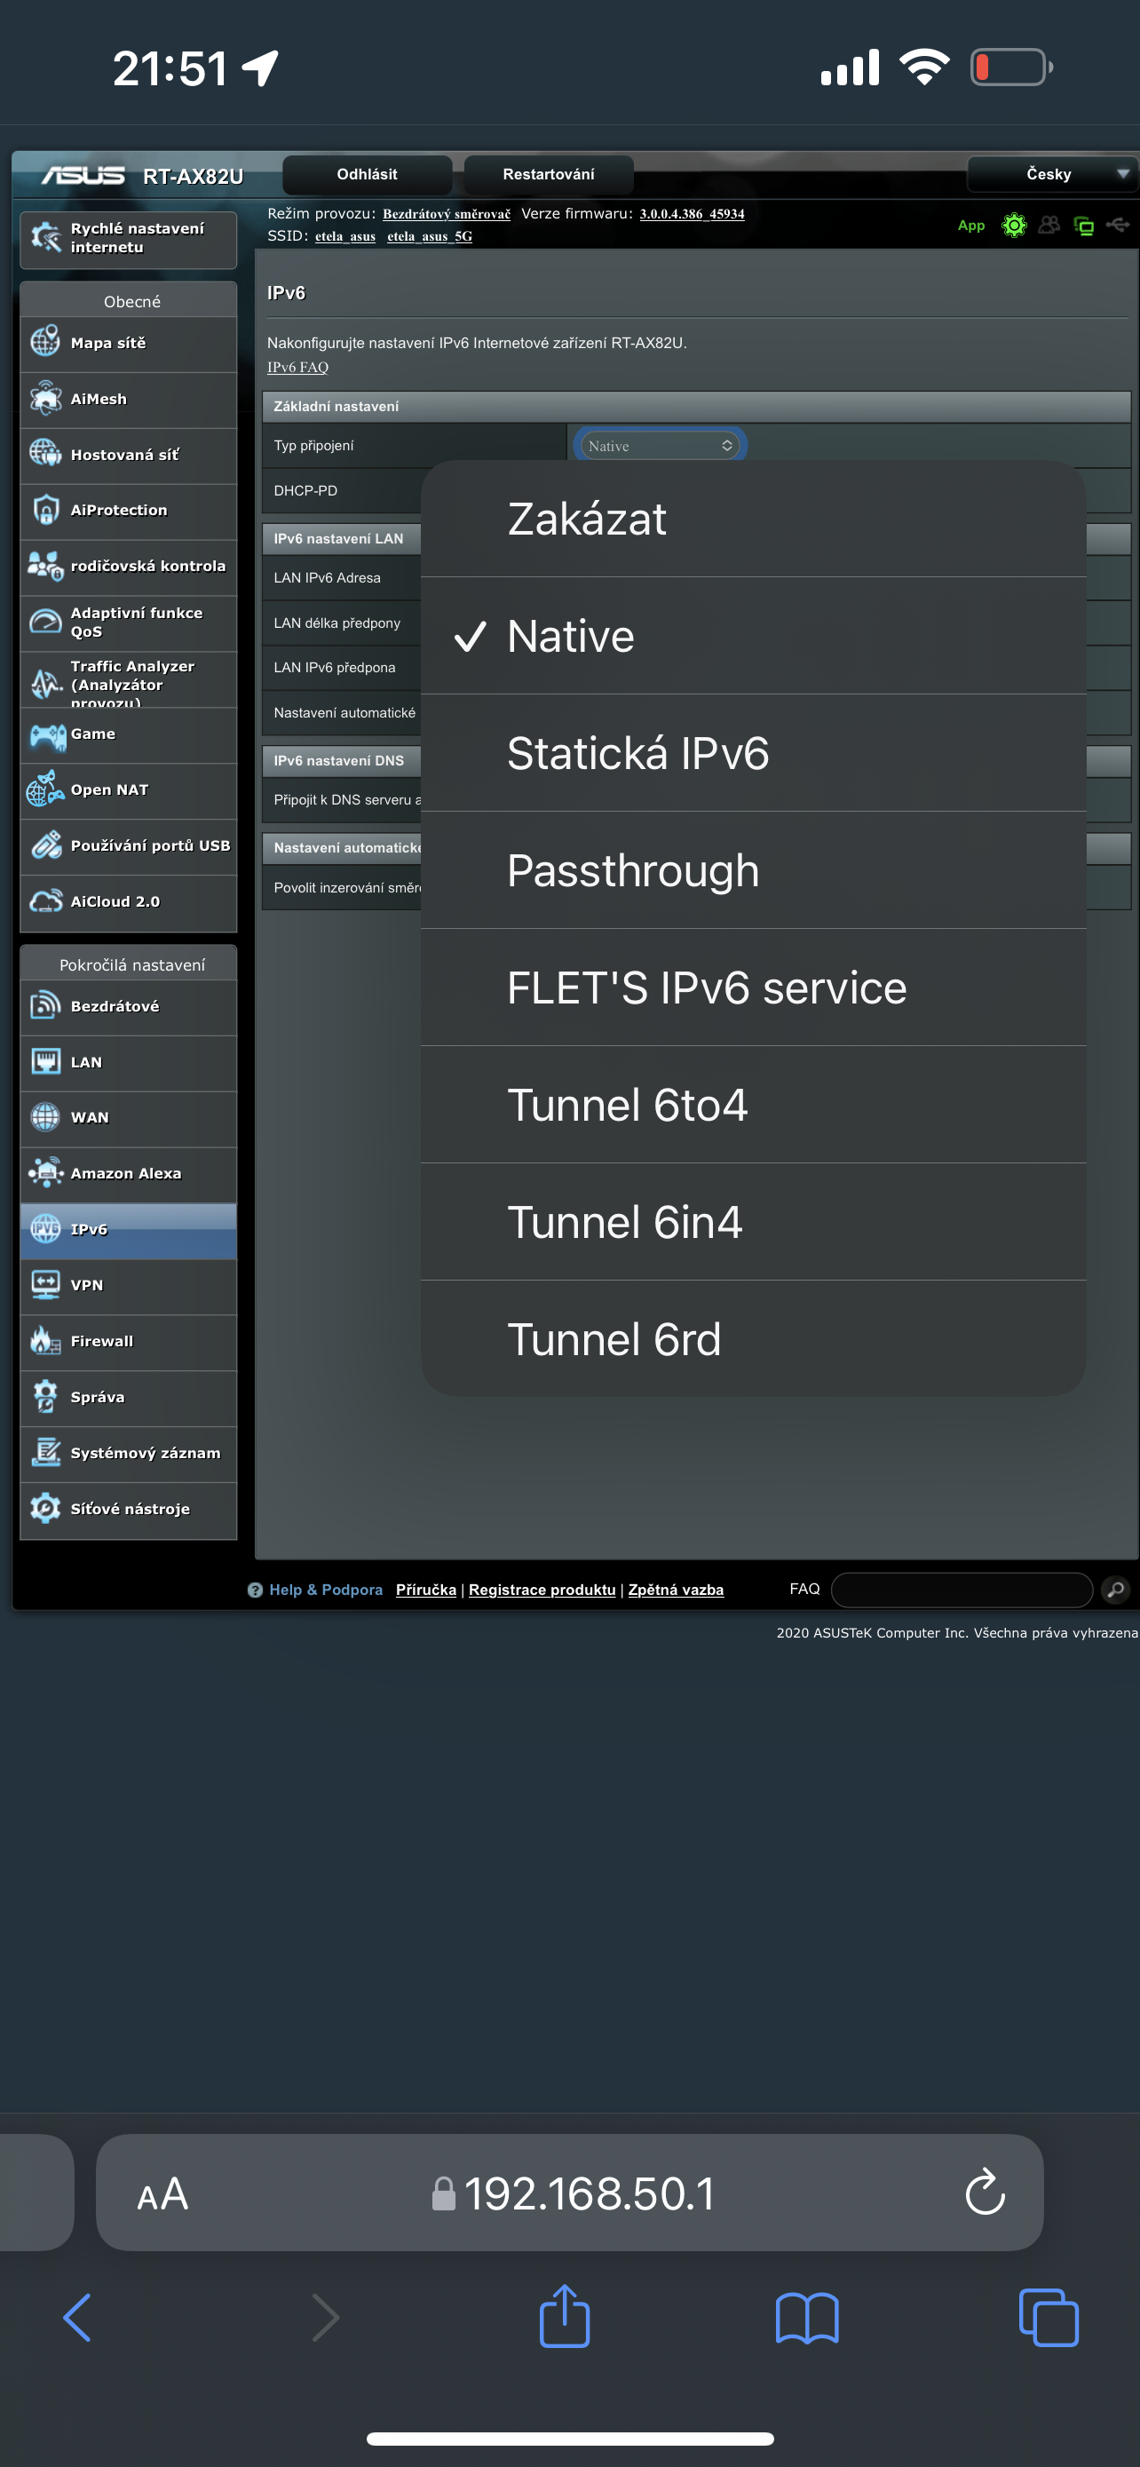Choose Passthrough connection type

pos(633,870)
